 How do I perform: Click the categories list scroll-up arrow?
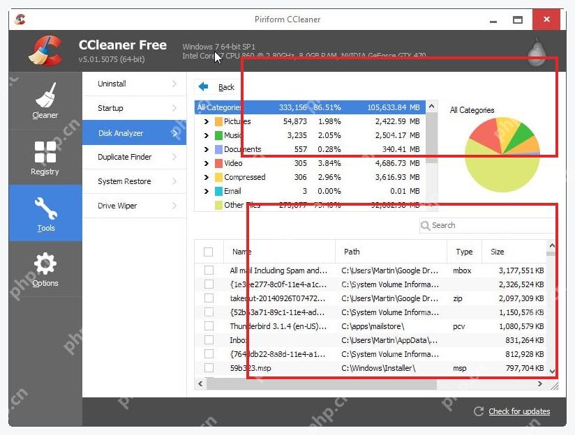(432, 107)
